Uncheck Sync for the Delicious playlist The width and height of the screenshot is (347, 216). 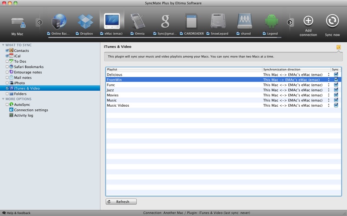[x=336, y=74]
